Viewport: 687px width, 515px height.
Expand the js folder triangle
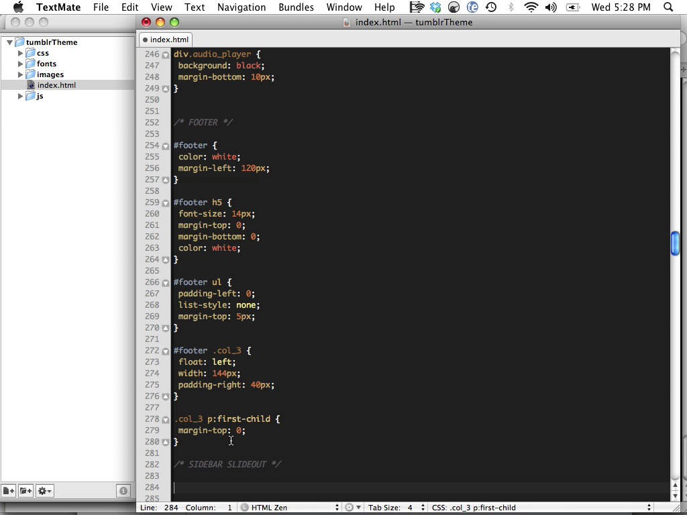[x=20, y=96]
